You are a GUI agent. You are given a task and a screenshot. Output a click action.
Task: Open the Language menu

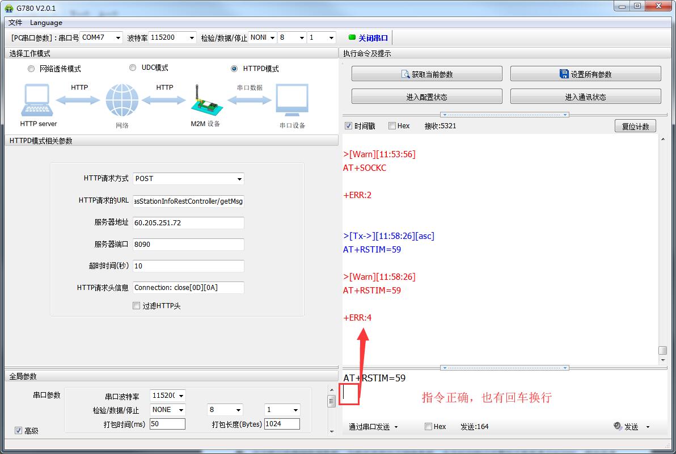(x=46, y=23)
